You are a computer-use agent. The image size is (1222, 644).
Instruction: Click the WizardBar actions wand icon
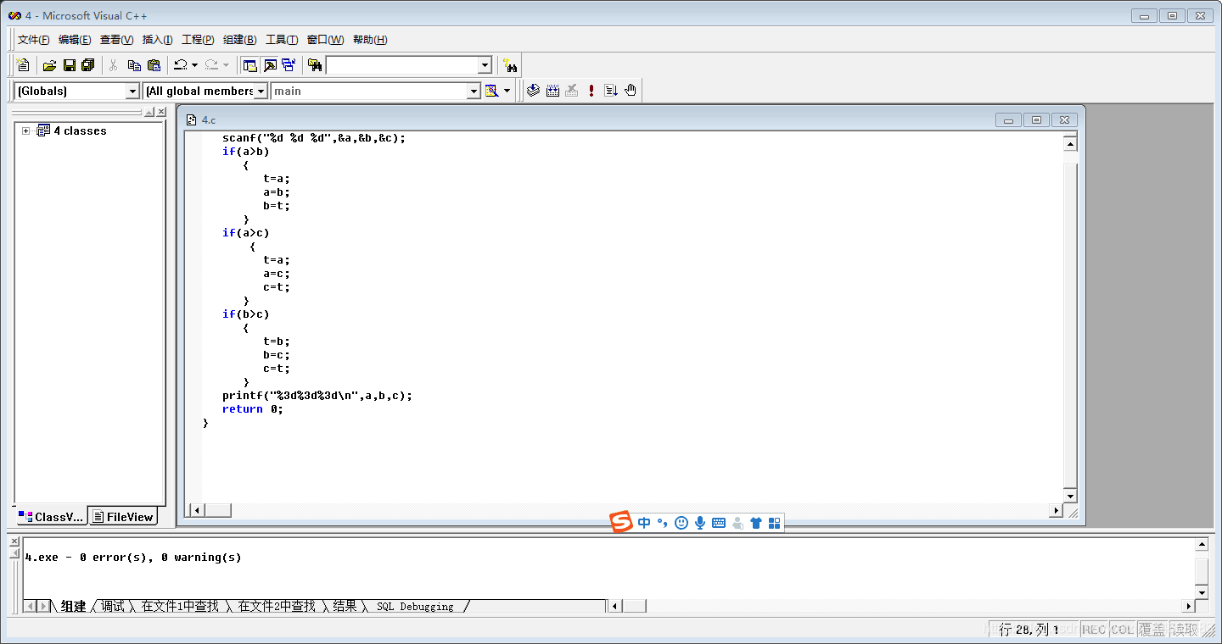[491, 91]
